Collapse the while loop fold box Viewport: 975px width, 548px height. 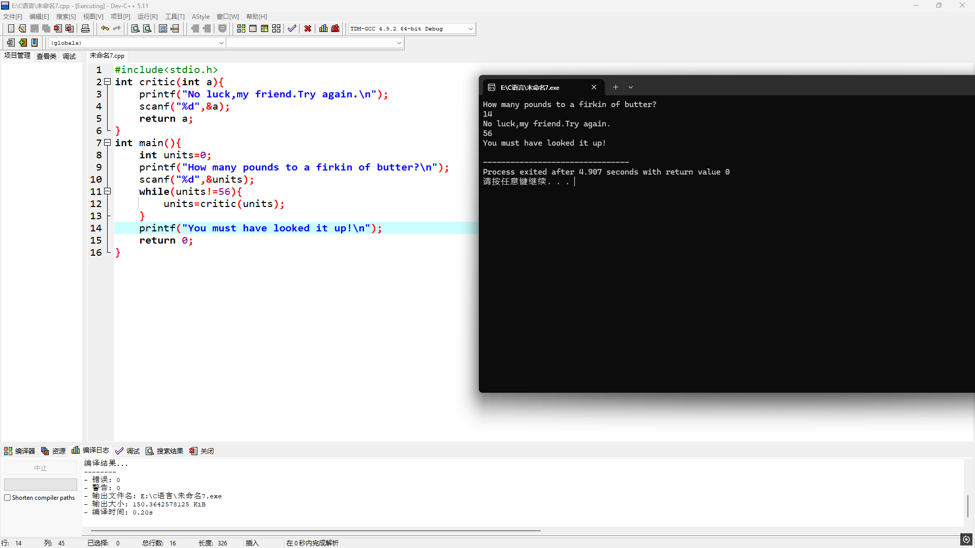pos(108,191)
